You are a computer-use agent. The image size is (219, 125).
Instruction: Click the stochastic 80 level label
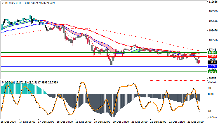pos(209,88)
